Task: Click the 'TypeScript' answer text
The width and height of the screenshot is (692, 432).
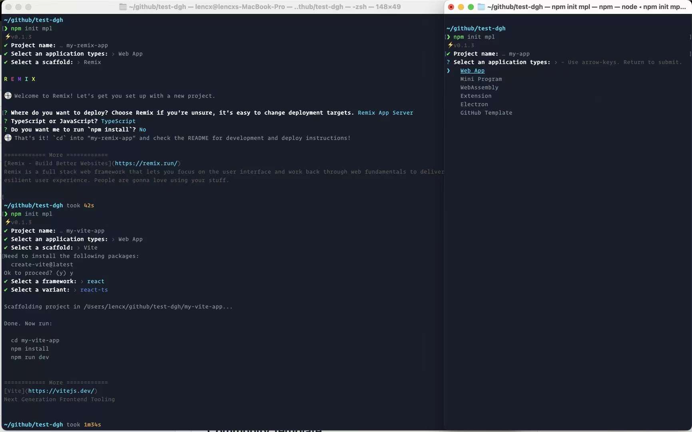Action: coord(118,121)
